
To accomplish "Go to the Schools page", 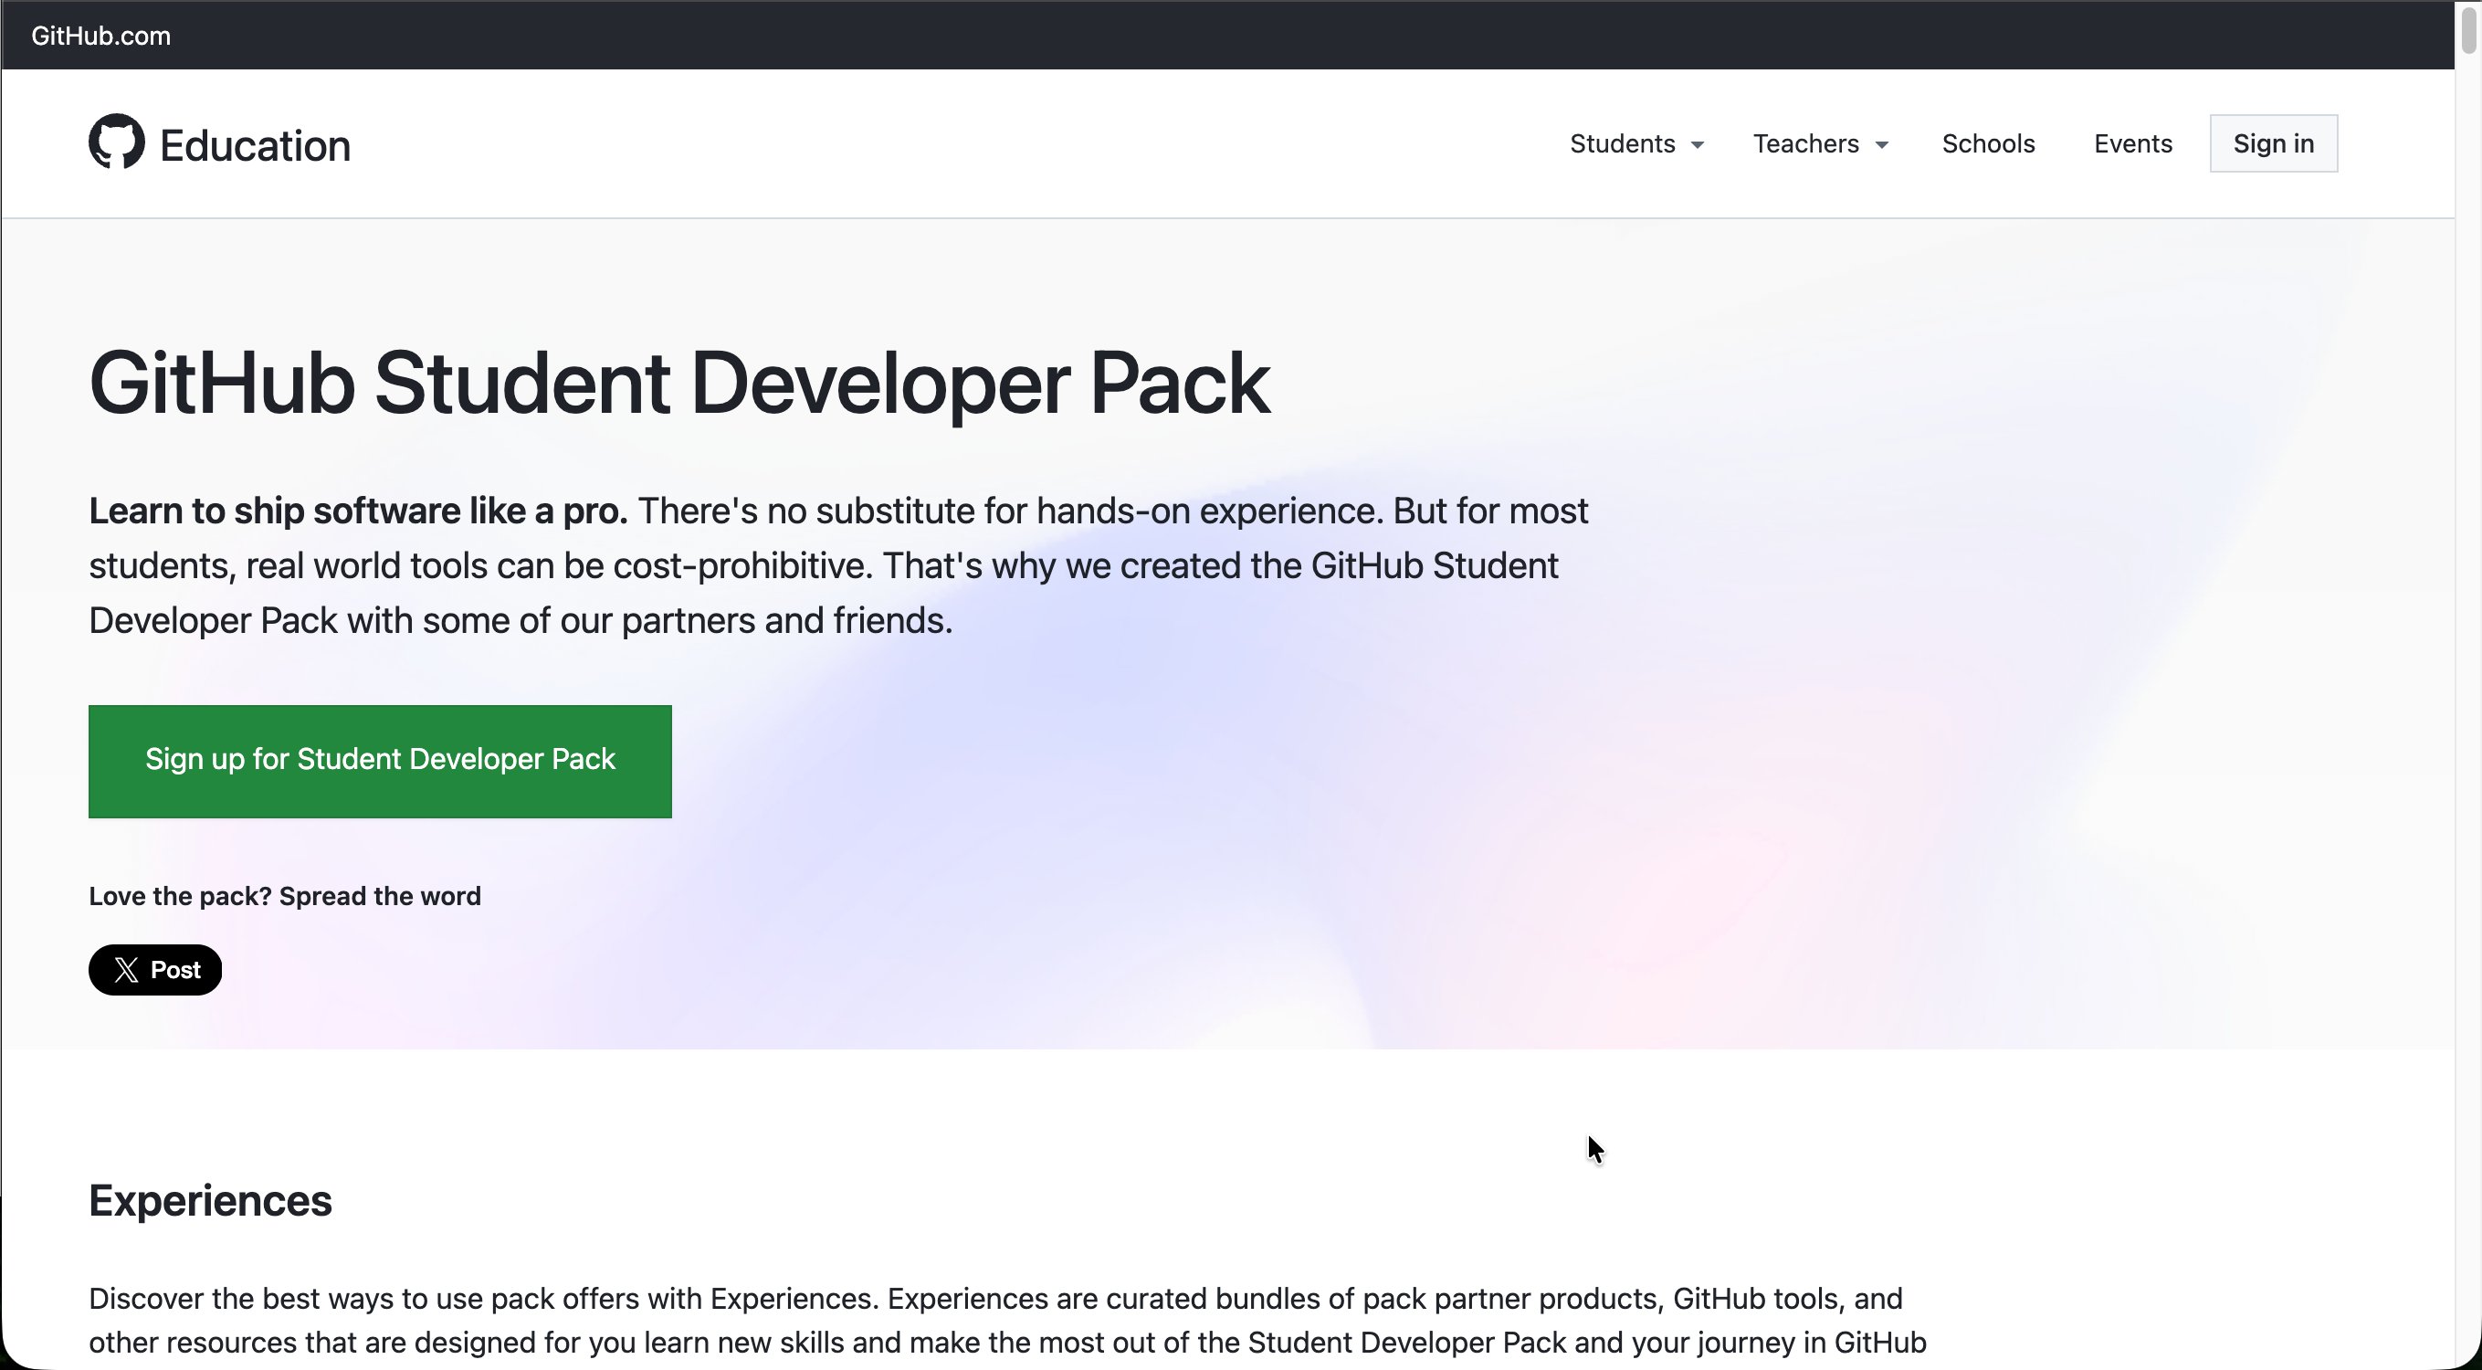I will 1988,143.
